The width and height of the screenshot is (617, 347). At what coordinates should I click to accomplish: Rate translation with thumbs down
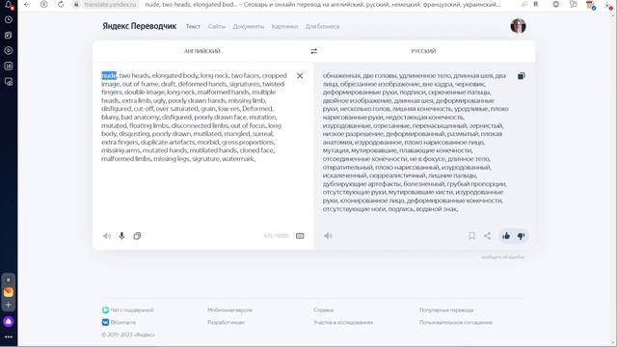521,236
